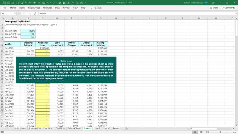Click the 95% zoom level indicator

234,132
